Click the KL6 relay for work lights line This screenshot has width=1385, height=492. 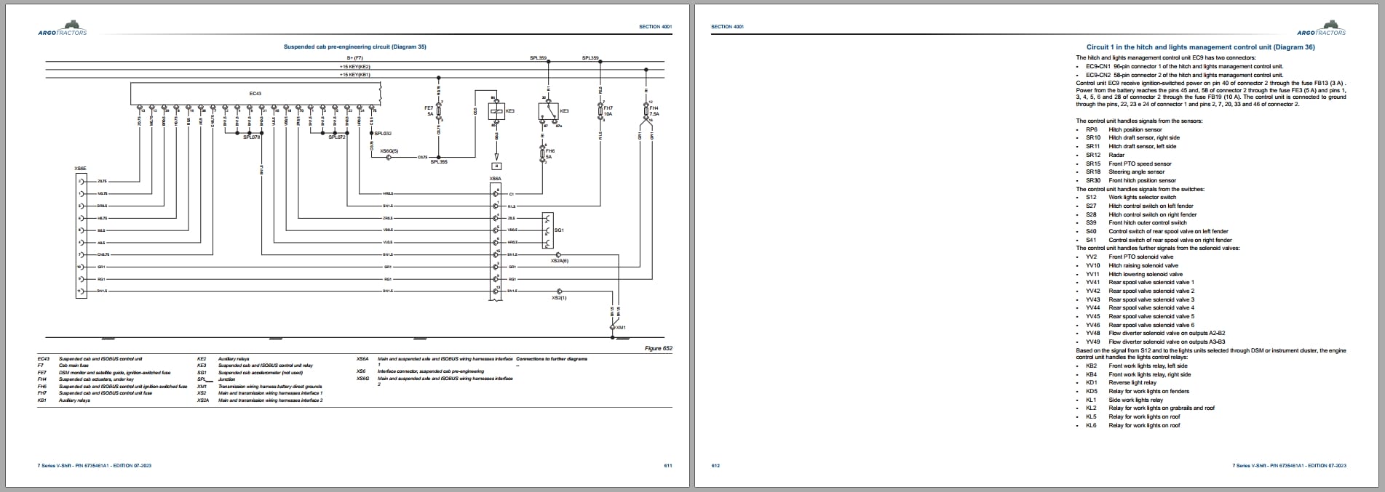[x=1132, y=425]
